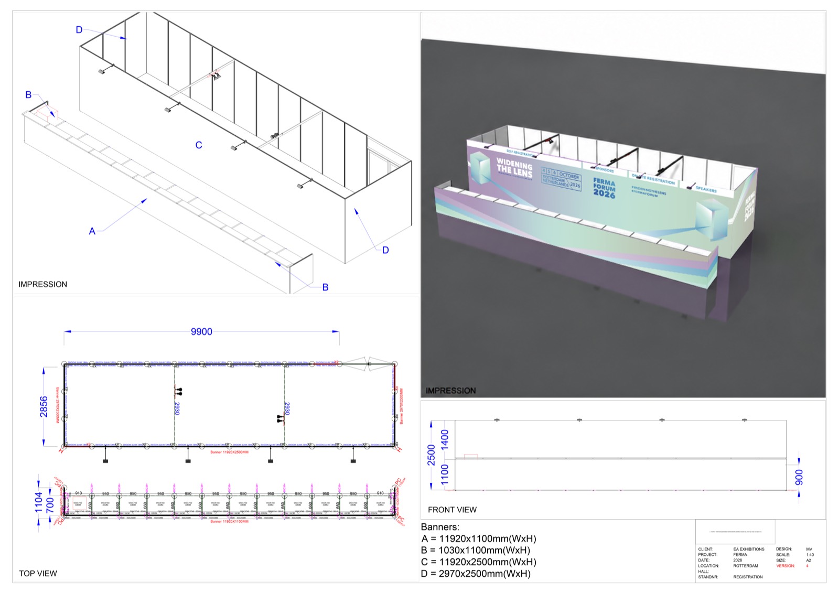The image size is (839, 593).
Task: Select the 2856 depth dimension in top view
Action: (x=44, y=407)
